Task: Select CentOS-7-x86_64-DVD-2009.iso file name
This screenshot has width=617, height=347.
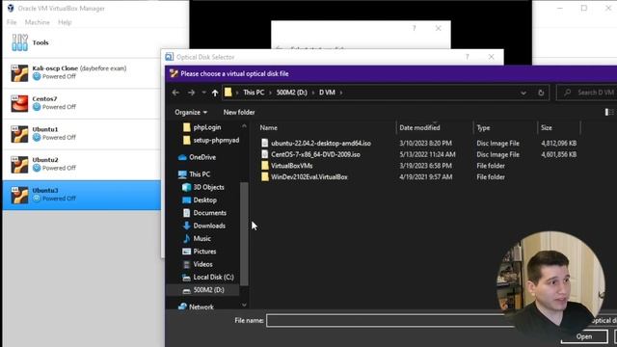Action: pos(315,154)
